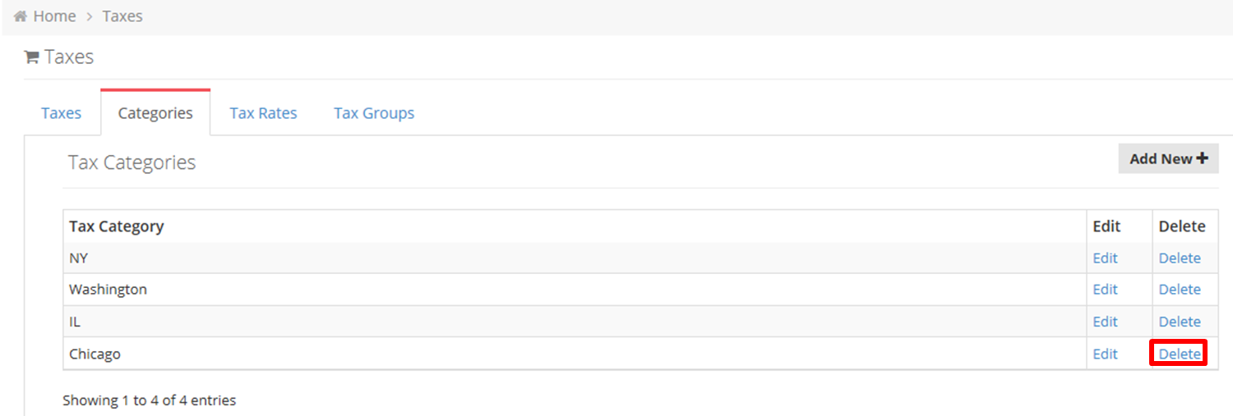Open the Tax Rates tab
Screen dimensions: 1233x416
click(x=263, y=113)
